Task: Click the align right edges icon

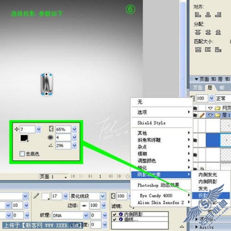Action: coord(218,15)
